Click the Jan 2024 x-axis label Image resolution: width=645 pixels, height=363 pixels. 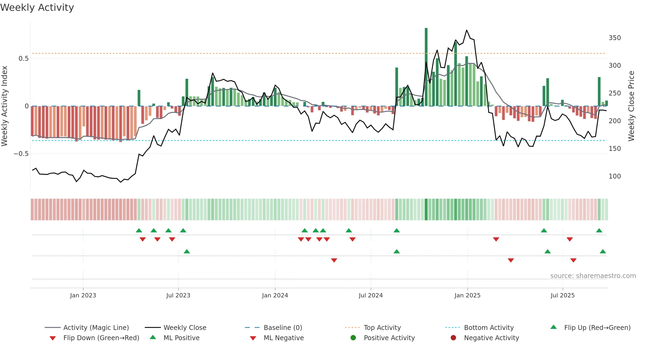(275, 296)
